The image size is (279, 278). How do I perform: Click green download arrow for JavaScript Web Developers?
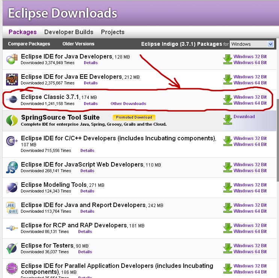pos(228,167)
